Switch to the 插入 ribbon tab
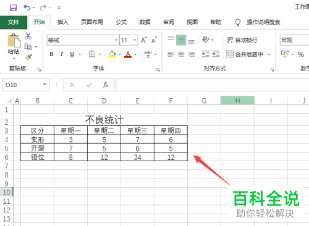 coord(63,22)
